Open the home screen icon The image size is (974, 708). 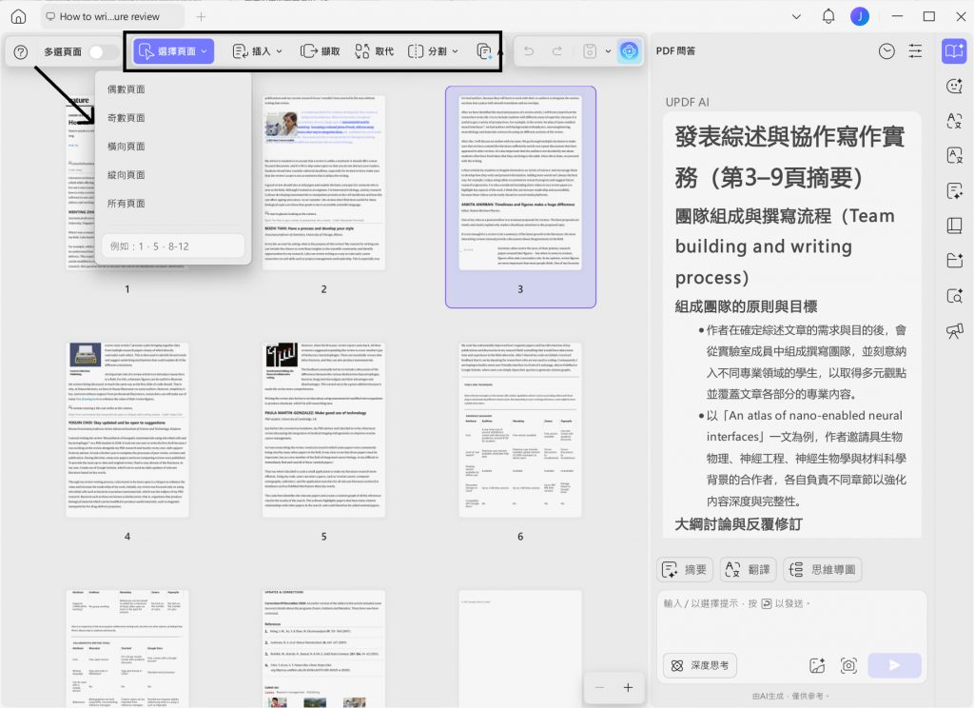click(x=19, y=17)
